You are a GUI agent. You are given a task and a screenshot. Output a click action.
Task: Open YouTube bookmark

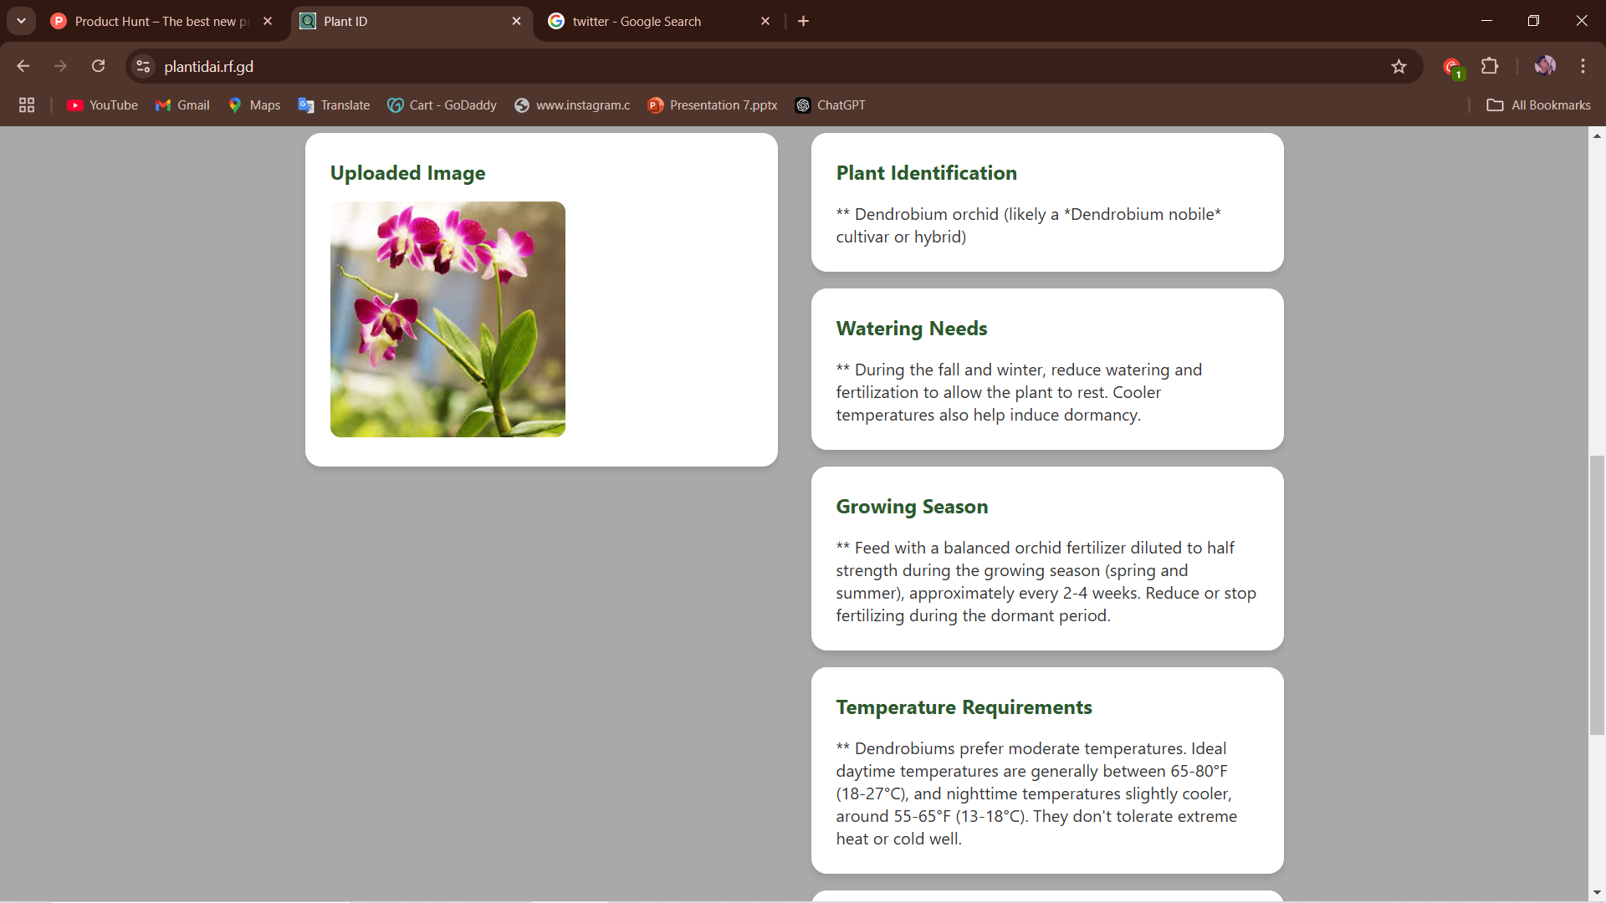tap(102, 105)
